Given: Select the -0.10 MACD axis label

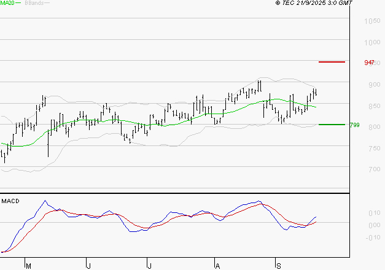Looking at the screenshot, I should pyautogui.click(x=372, y=237).
